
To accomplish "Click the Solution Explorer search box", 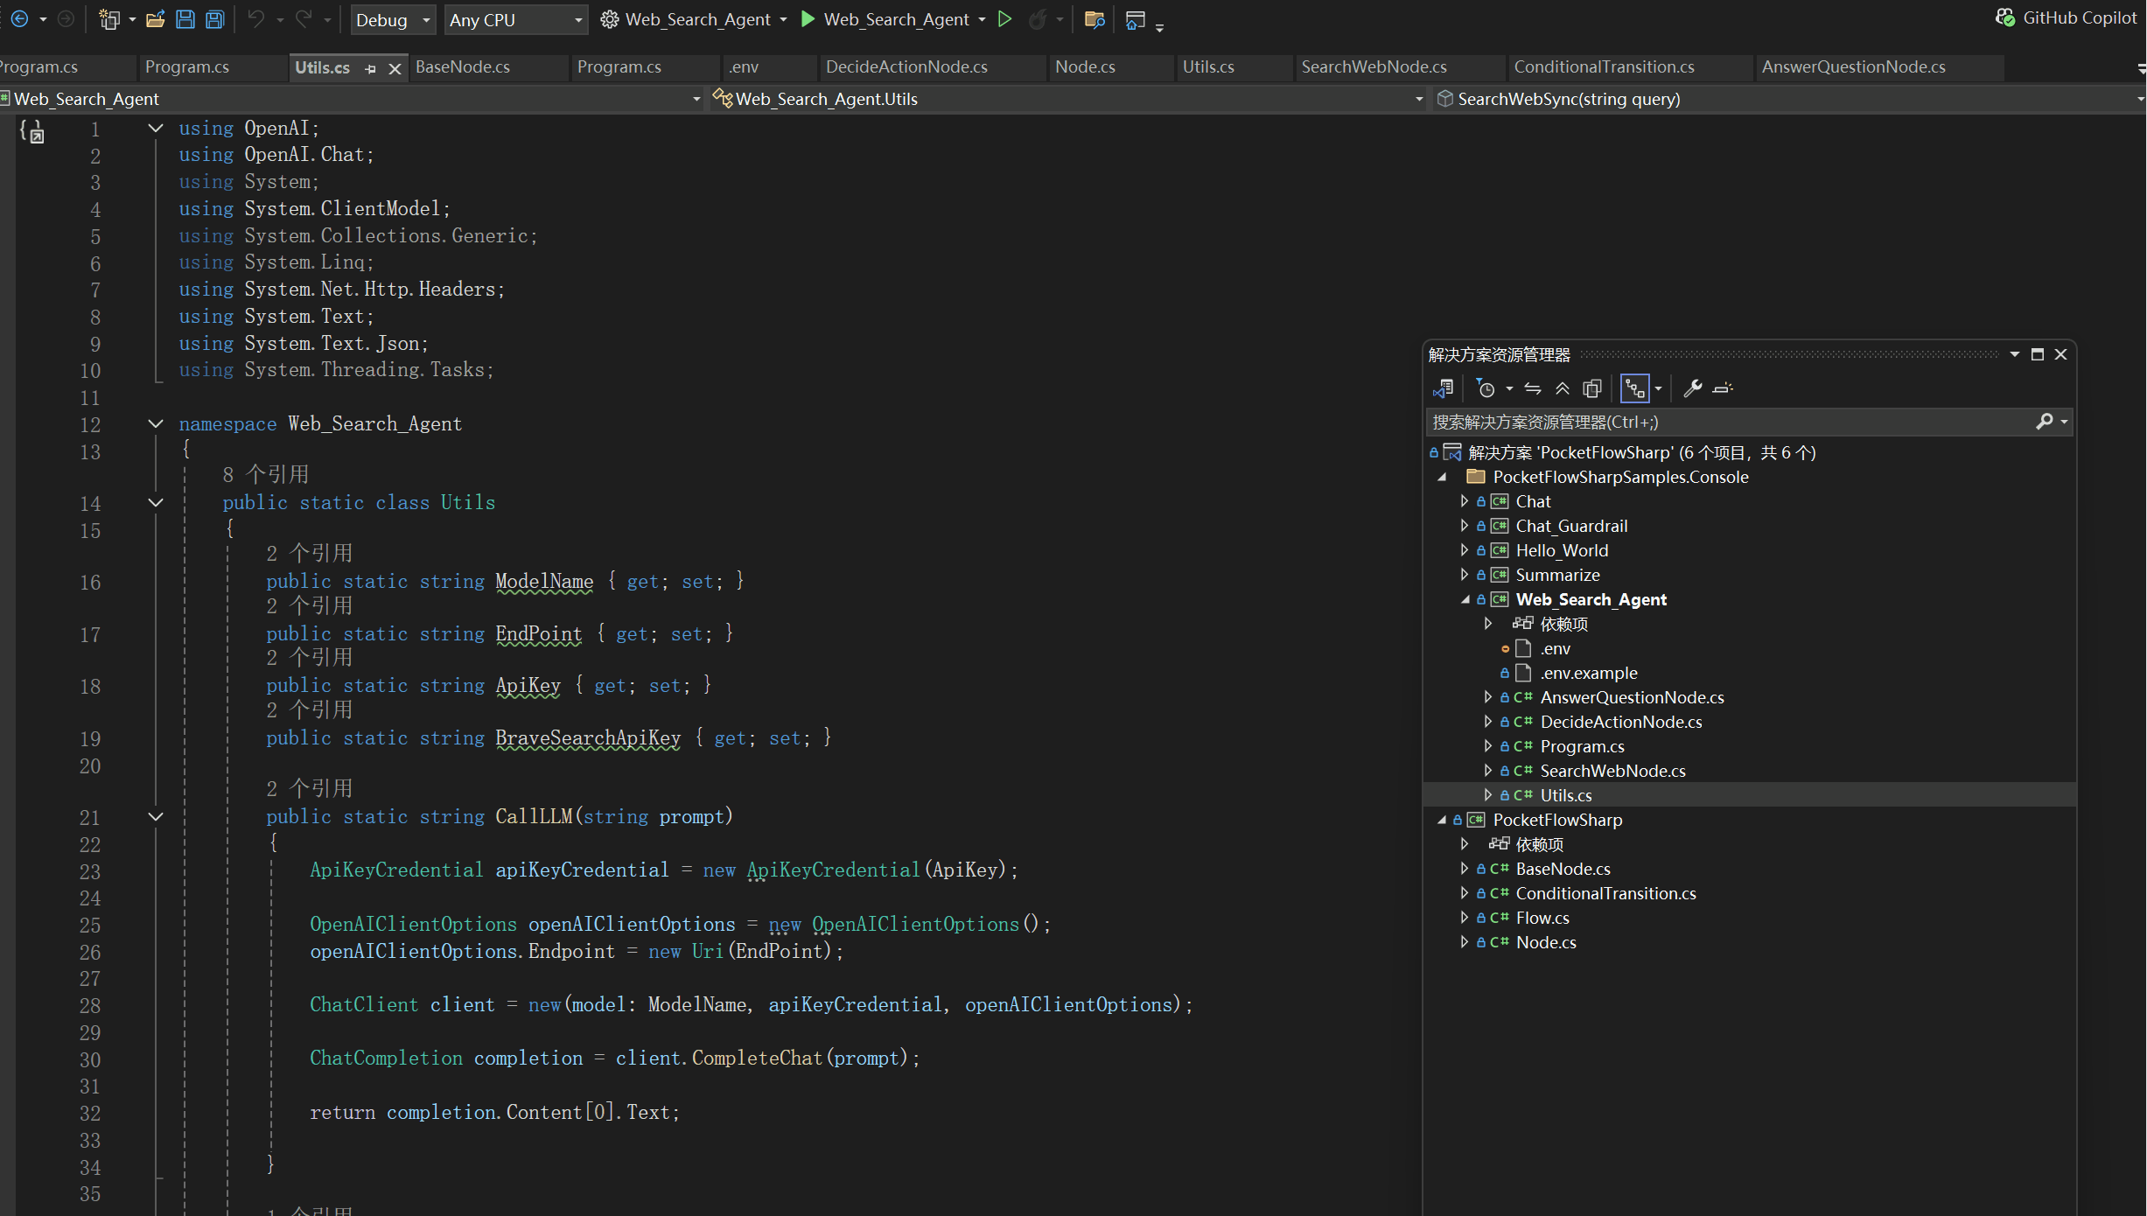I will click(1731, 423).
